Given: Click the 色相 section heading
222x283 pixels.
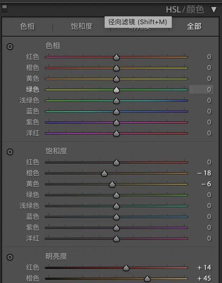Looking at the screenshot, I should [x=52, y=46].
